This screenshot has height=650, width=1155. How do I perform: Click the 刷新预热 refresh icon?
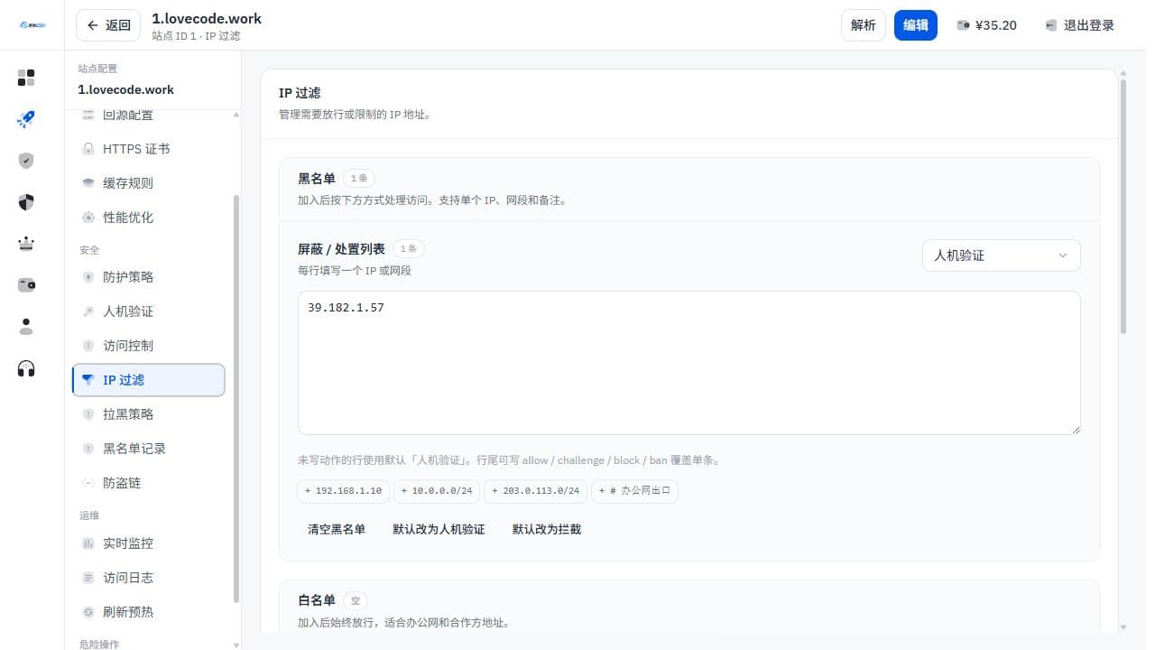click(x=88, y=612)
